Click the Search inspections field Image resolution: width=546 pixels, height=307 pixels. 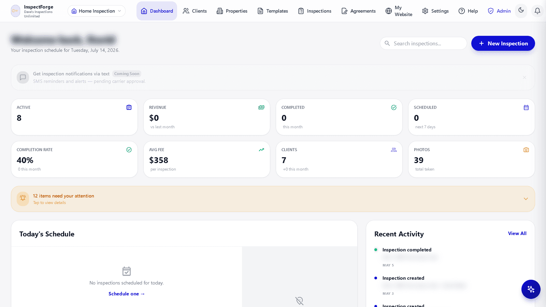(423, 43)
